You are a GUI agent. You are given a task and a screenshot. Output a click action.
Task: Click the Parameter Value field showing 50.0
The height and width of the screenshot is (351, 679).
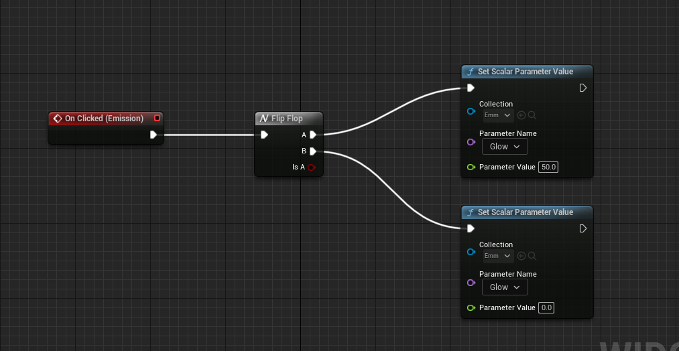[x=548, y=167]
